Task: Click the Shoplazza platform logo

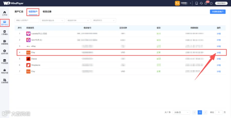Action: tap(28, 65)
